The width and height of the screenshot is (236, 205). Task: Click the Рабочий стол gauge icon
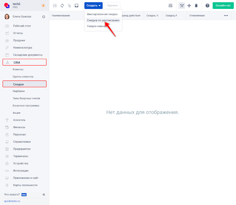(x=7, y=26)
